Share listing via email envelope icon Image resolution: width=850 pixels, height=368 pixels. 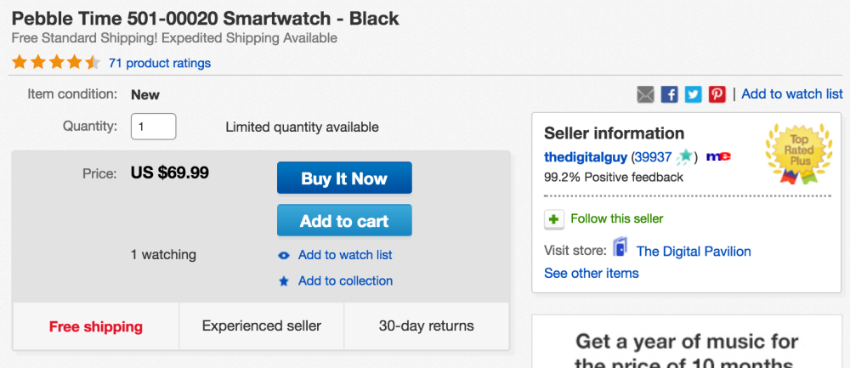[646, 94]
